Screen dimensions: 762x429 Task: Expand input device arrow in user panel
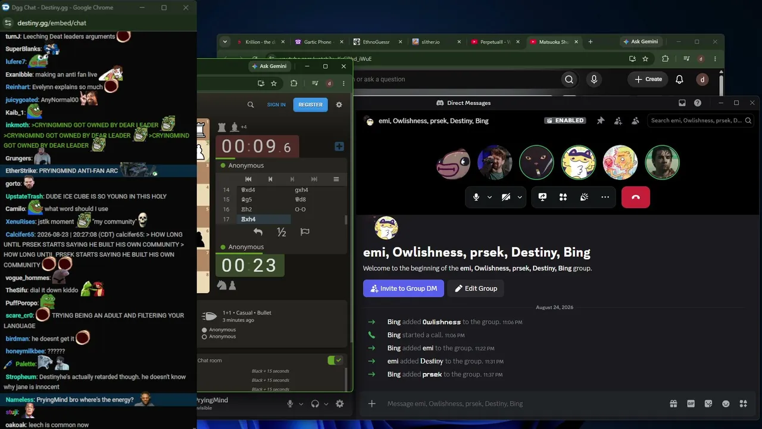301,403
